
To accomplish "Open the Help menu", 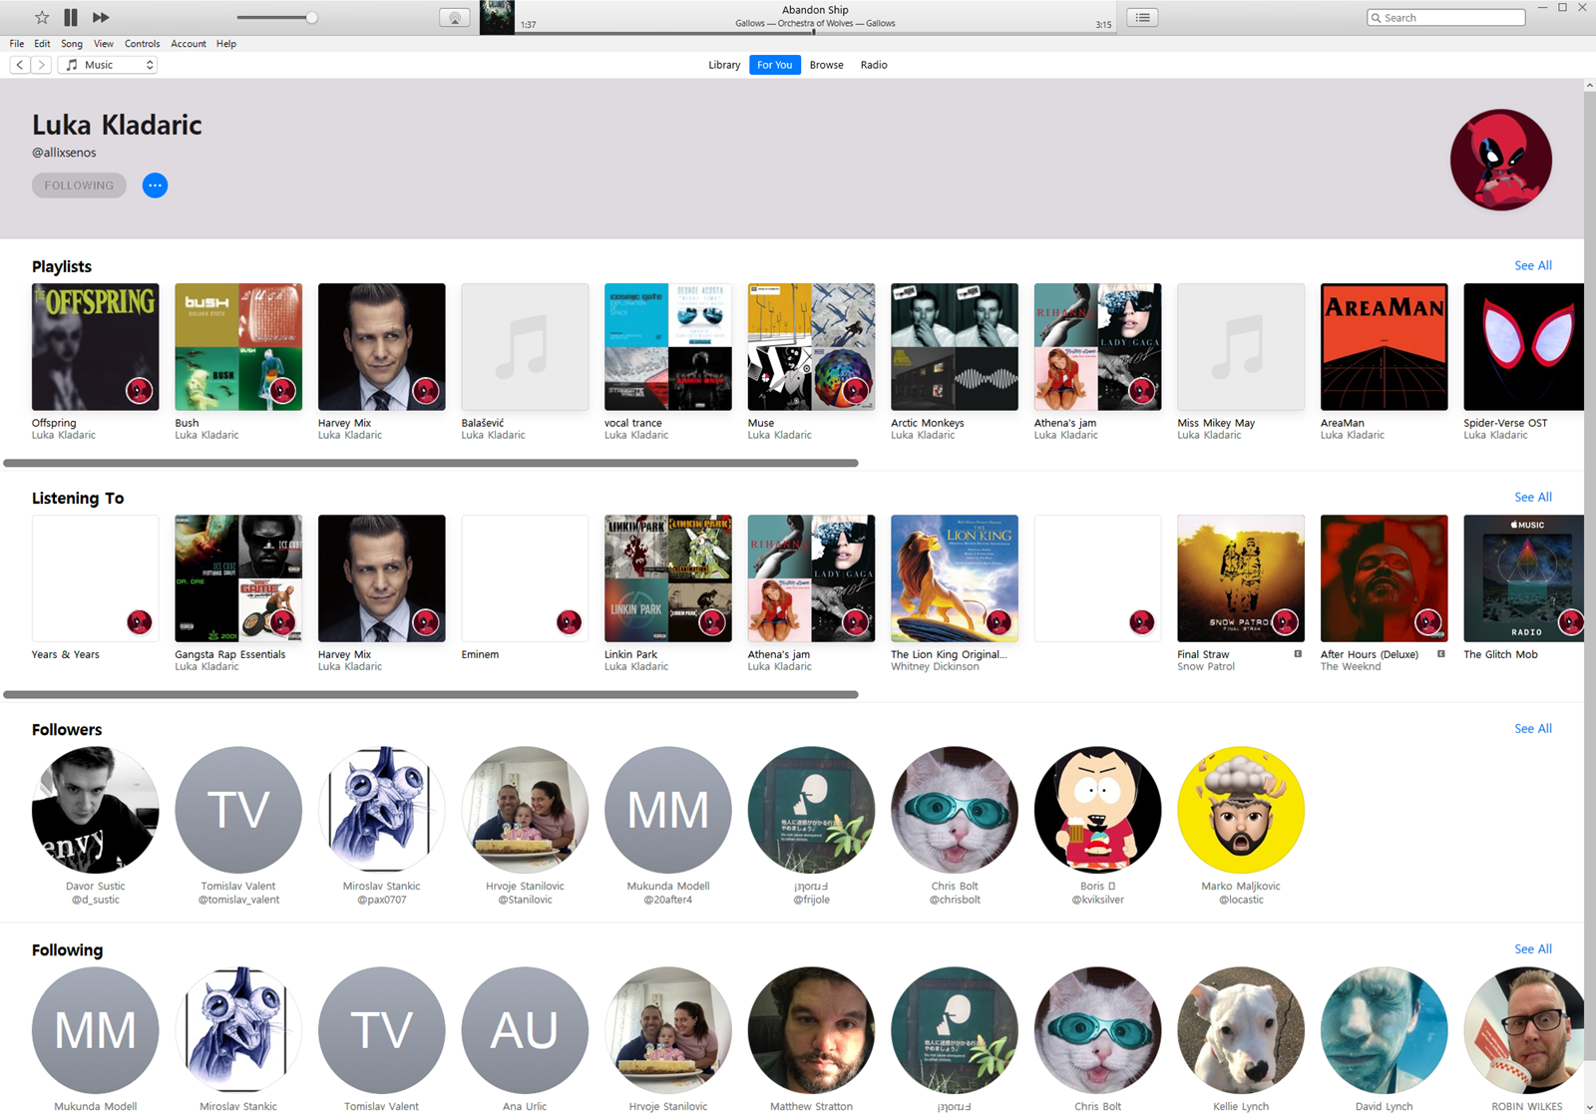I will click(226, 44).
